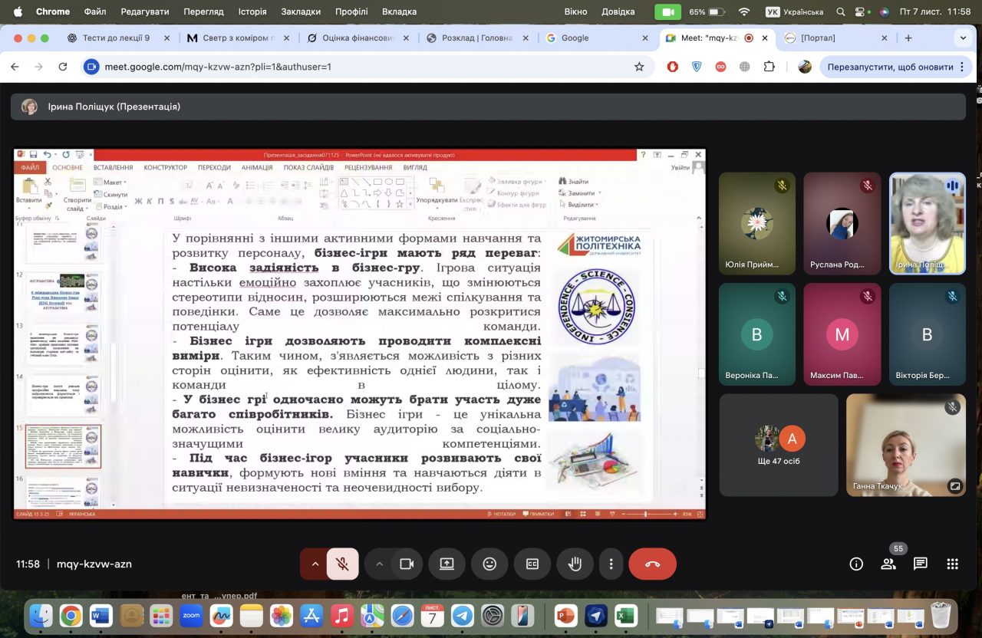Open meeting details info icon
This screenshot has width=982, height=638.
pos(856,564)
